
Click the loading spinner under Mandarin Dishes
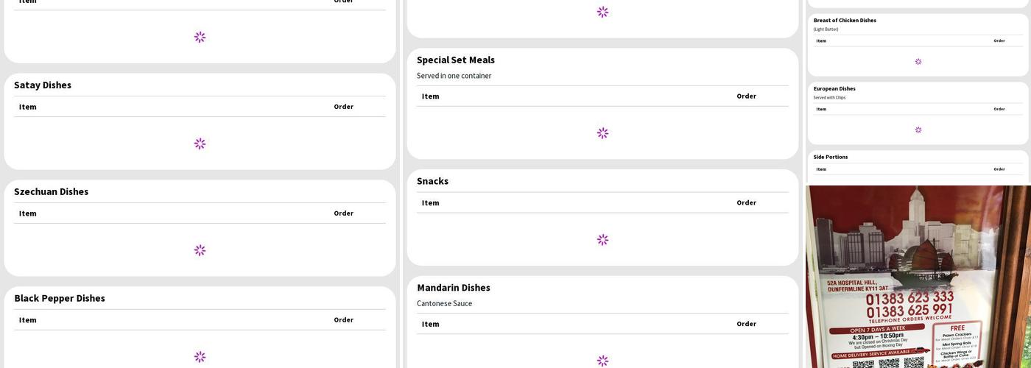[x=602, y=361]
